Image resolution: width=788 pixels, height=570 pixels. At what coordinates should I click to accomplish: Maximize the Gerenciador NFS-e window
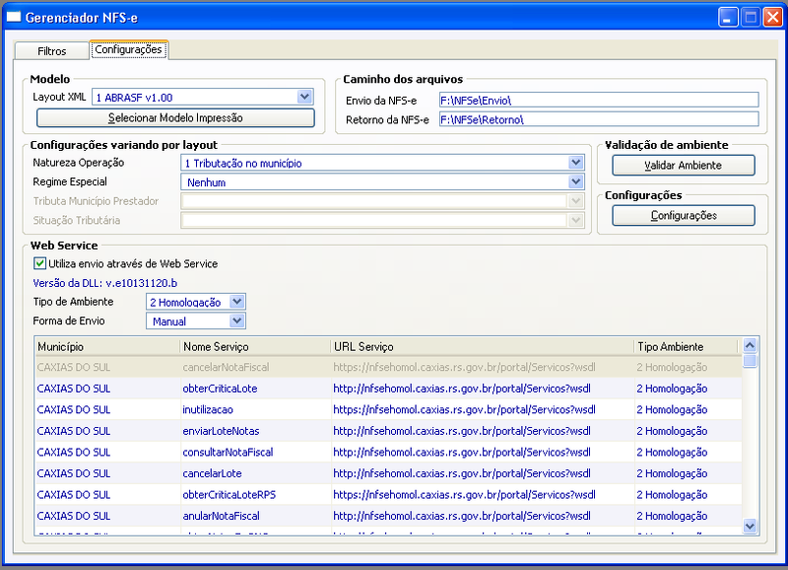click(x=751, y=18)
